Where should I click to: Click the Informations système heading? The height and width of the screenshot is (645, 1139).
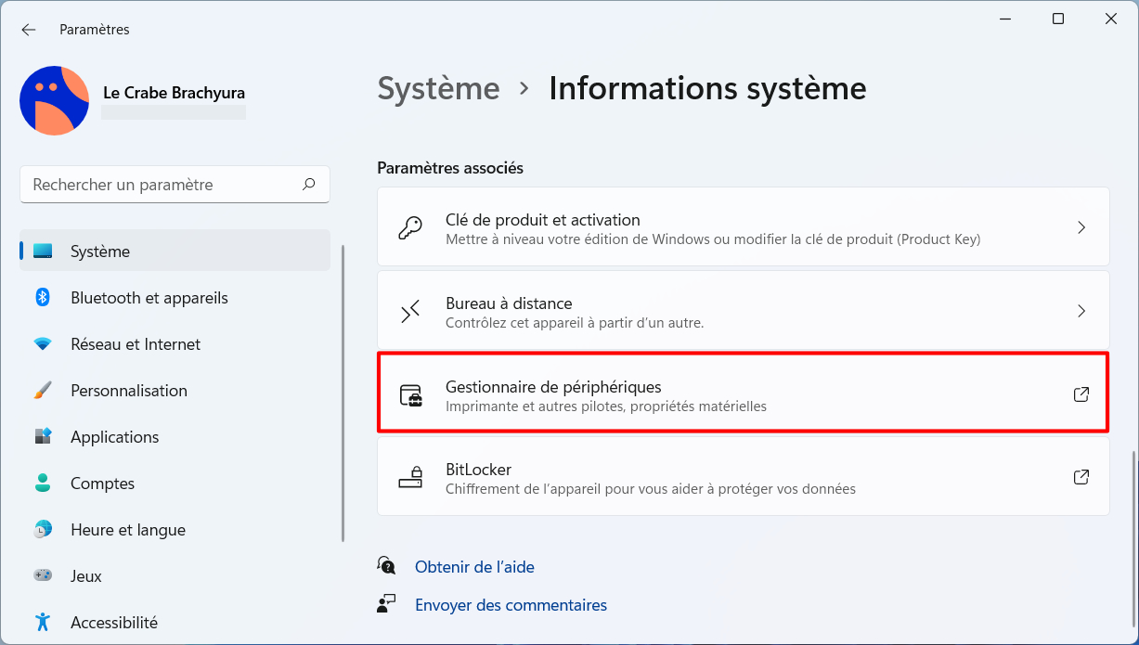click(x=707, y=89)
